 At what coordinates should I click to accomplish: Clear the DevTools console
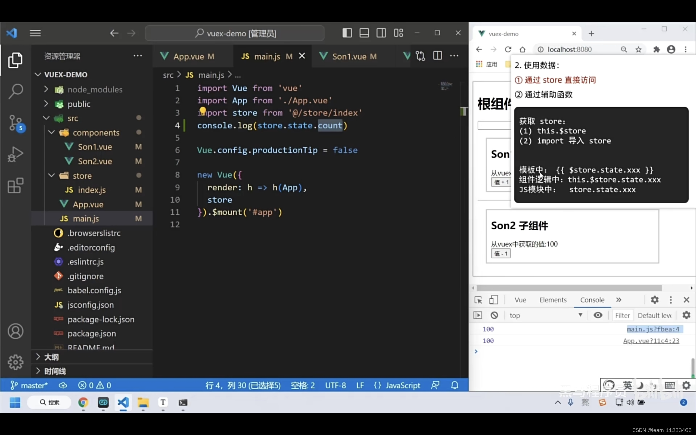tap(494, 315)
